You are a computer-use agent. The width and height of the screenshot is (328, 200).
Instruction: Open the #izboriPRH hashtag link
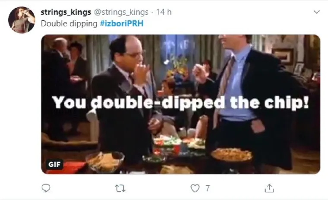(122, 23)
